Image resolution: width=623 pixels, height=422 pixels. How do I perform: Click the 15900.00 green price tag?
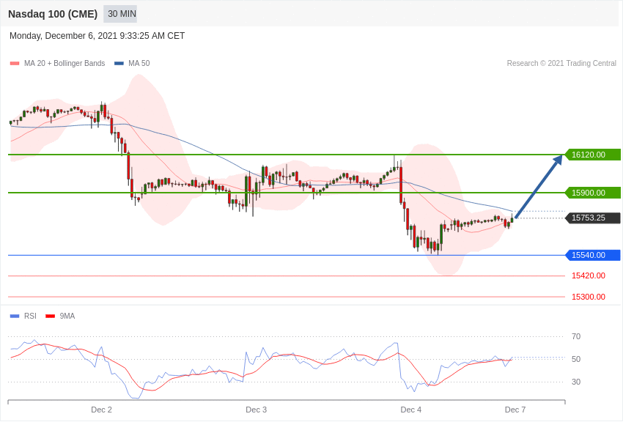[x=592, y=193]
